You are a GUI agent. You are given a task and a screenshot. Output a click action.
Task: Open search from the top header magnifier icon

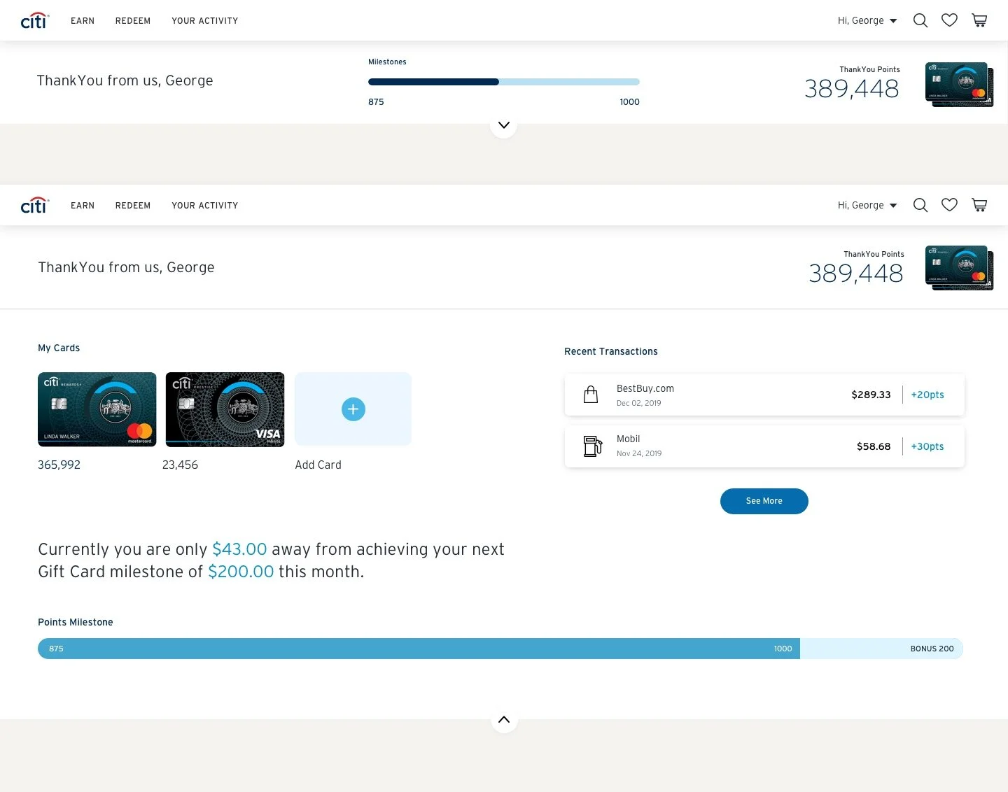pos(920,20)
